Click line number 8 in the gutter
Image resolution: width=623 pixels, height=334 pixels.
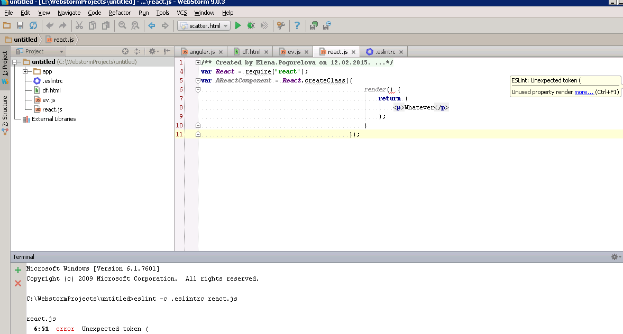click(181, 107)
